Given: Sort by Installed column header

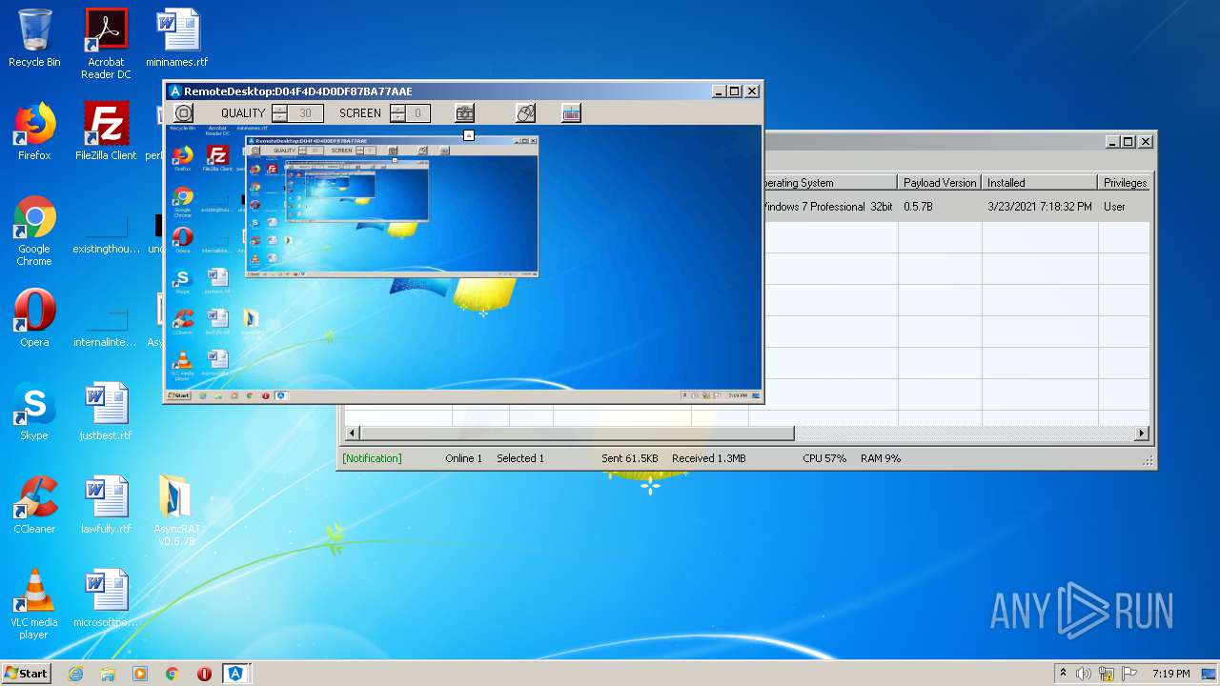Looking at the screenshot, I should point(1039,182).
